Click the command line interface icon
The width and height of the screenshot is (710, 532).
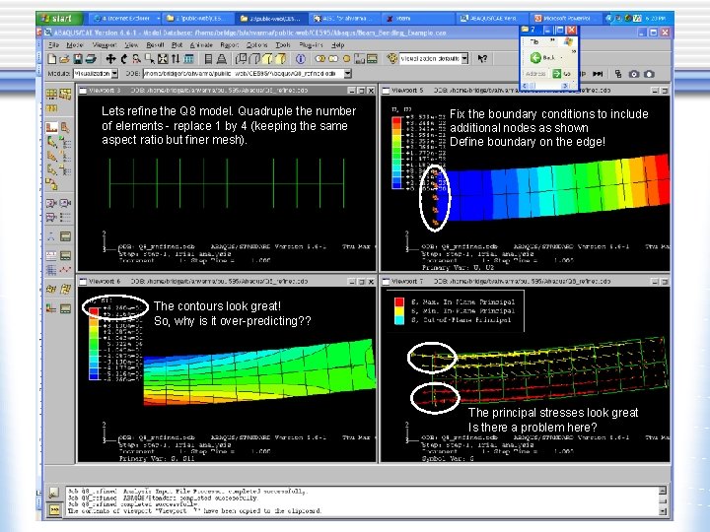[x=54, y=510]
